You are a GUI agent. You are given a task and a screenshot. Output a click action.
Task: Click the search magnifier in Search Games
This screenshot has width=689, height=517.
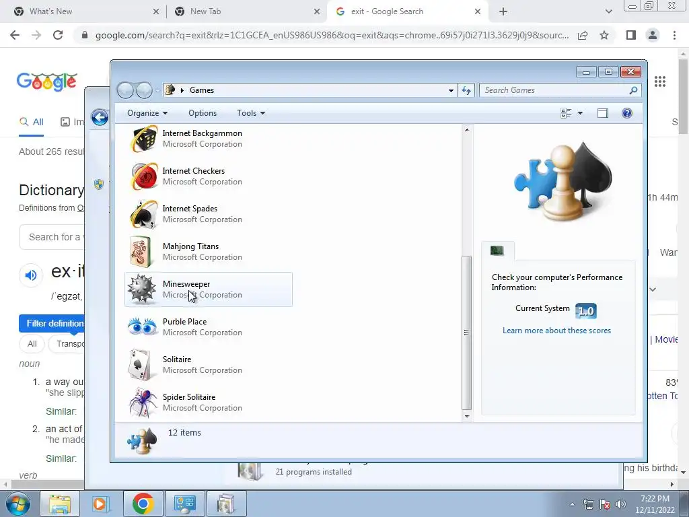pyautogui.click(x=633, y=90)
